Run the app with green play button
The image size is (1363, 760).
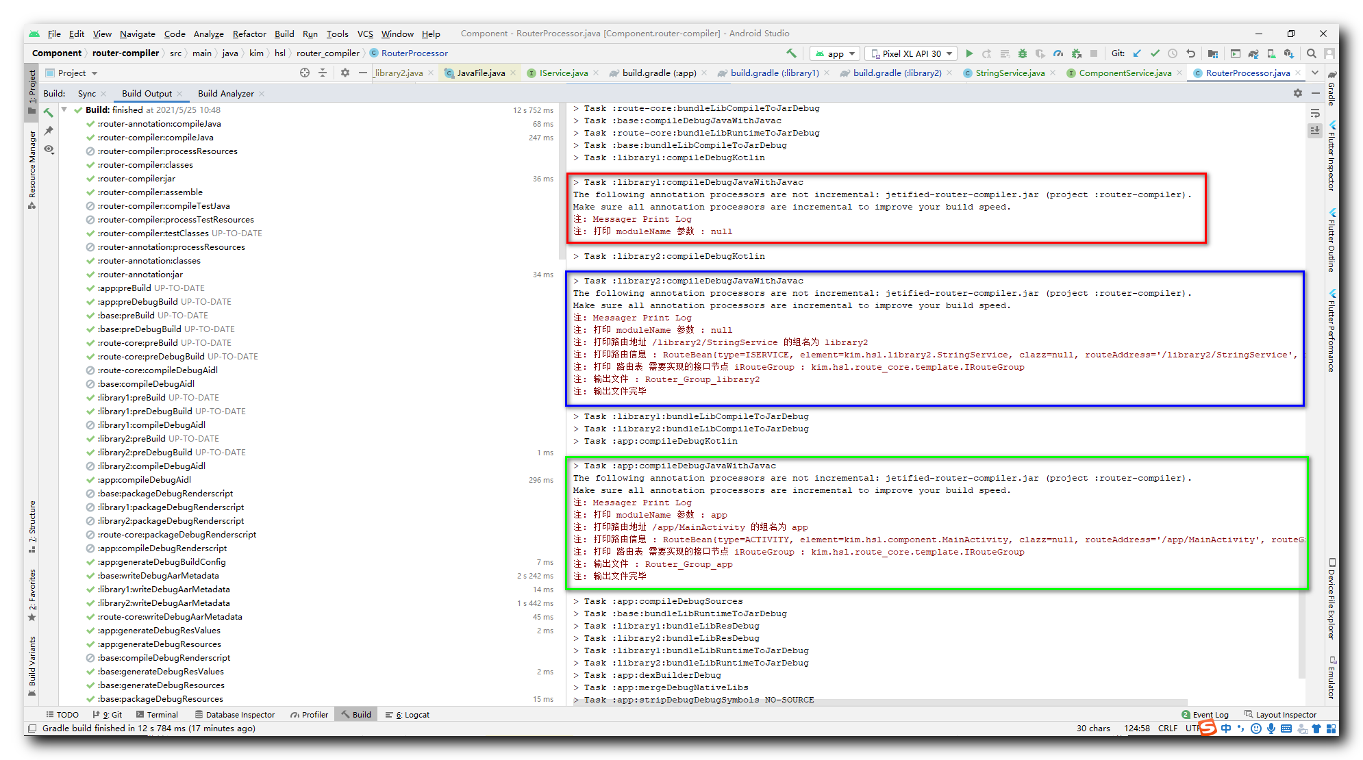(969, 53)
